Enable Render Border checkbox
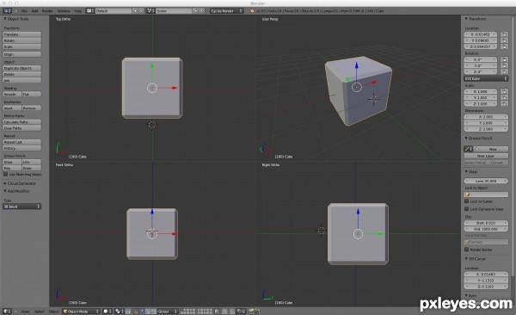516x315 pixels. (467, 250)
